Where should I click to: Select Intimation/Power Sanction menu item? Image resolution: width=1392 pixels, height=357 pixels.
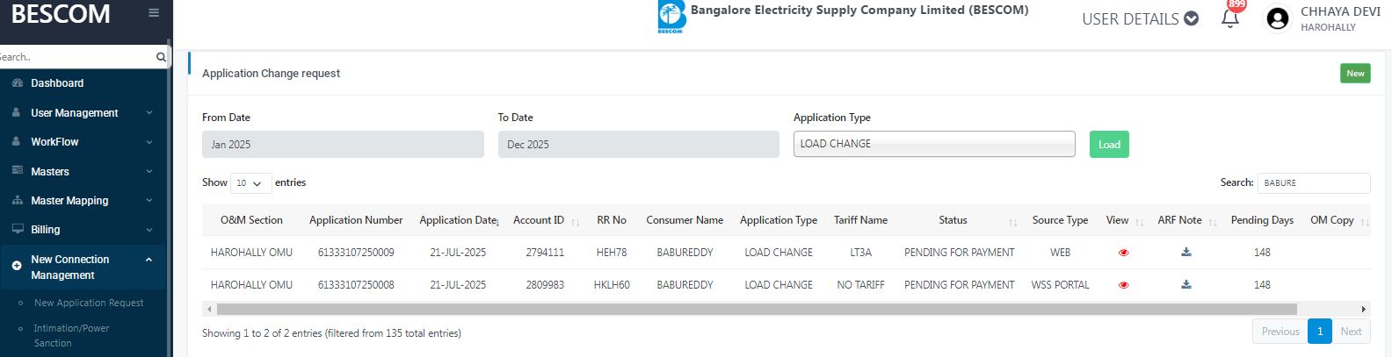[x=71, y=335]
